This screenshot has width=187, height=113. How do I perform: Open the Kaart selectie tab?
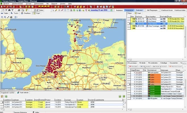point(23,92)
